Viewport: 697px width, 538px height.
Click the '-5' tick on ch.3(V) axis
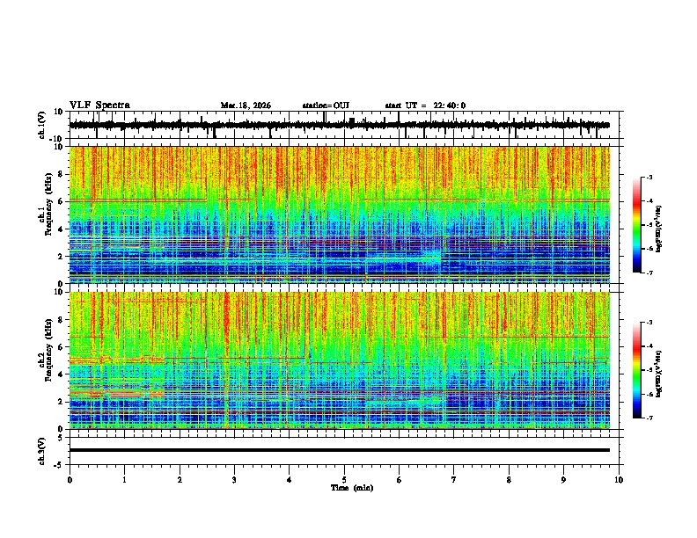coord(60,465)
